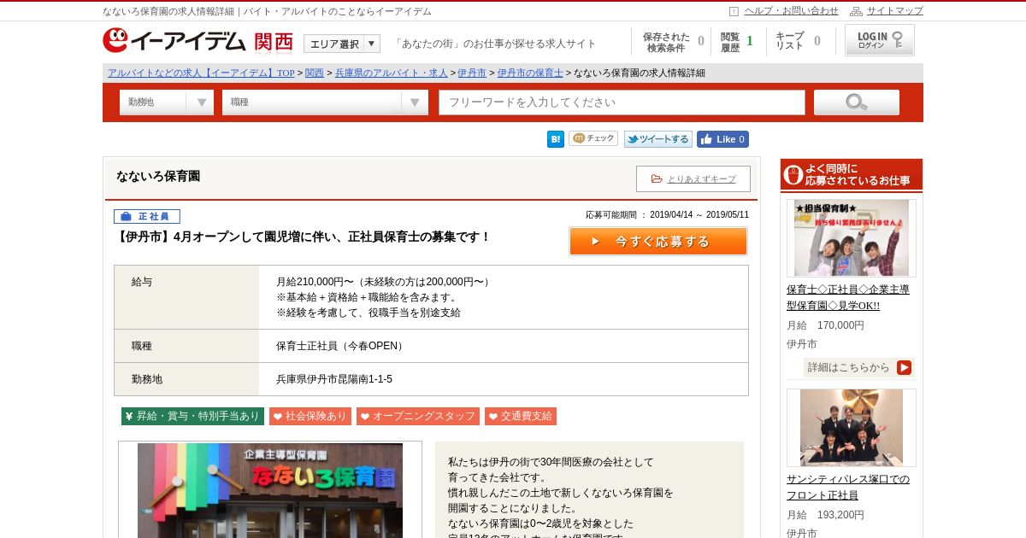Click the sitemap tree icon

pyautogui.click(x=856, y=11)
